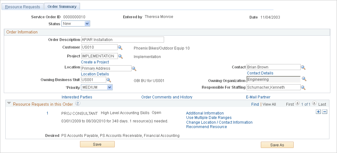Open the Owning Organization lookup icon
The height and width of the screenshot is (153, 337).
pyautogui.click(x=304, y=79)
